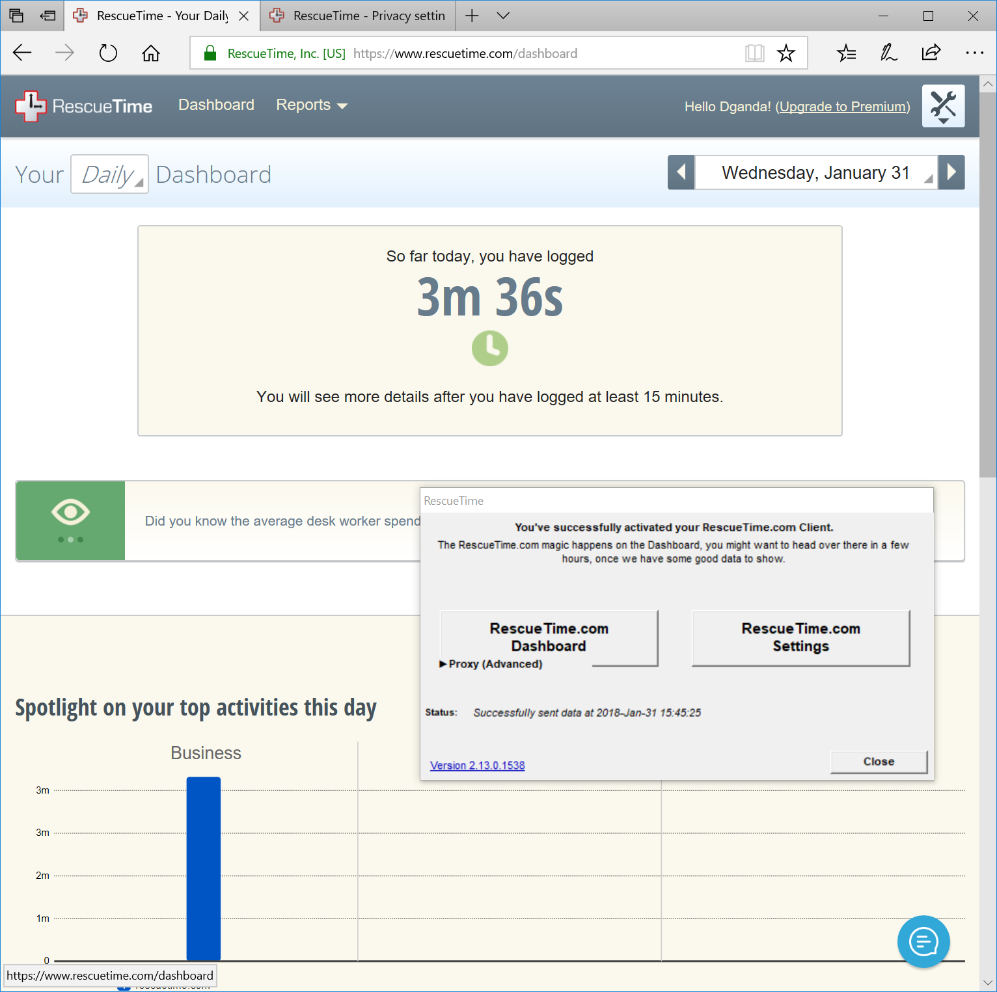
Task: Click 'Hello Dganda!' greeting text
Action: (x=728, y=107)
